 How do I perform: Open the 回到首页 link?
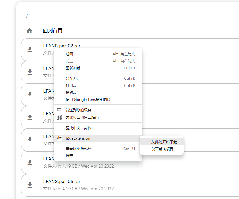click(53, 31)
